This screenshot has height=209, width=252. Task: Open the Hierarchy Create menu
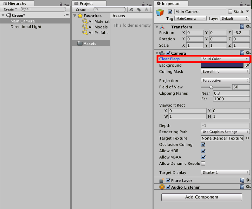(10, 9)
